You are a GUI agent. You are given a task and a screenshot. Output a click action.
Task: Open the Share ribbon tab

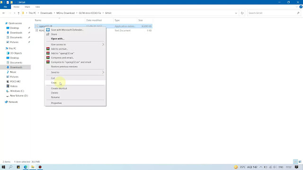[x=27, y=7]
